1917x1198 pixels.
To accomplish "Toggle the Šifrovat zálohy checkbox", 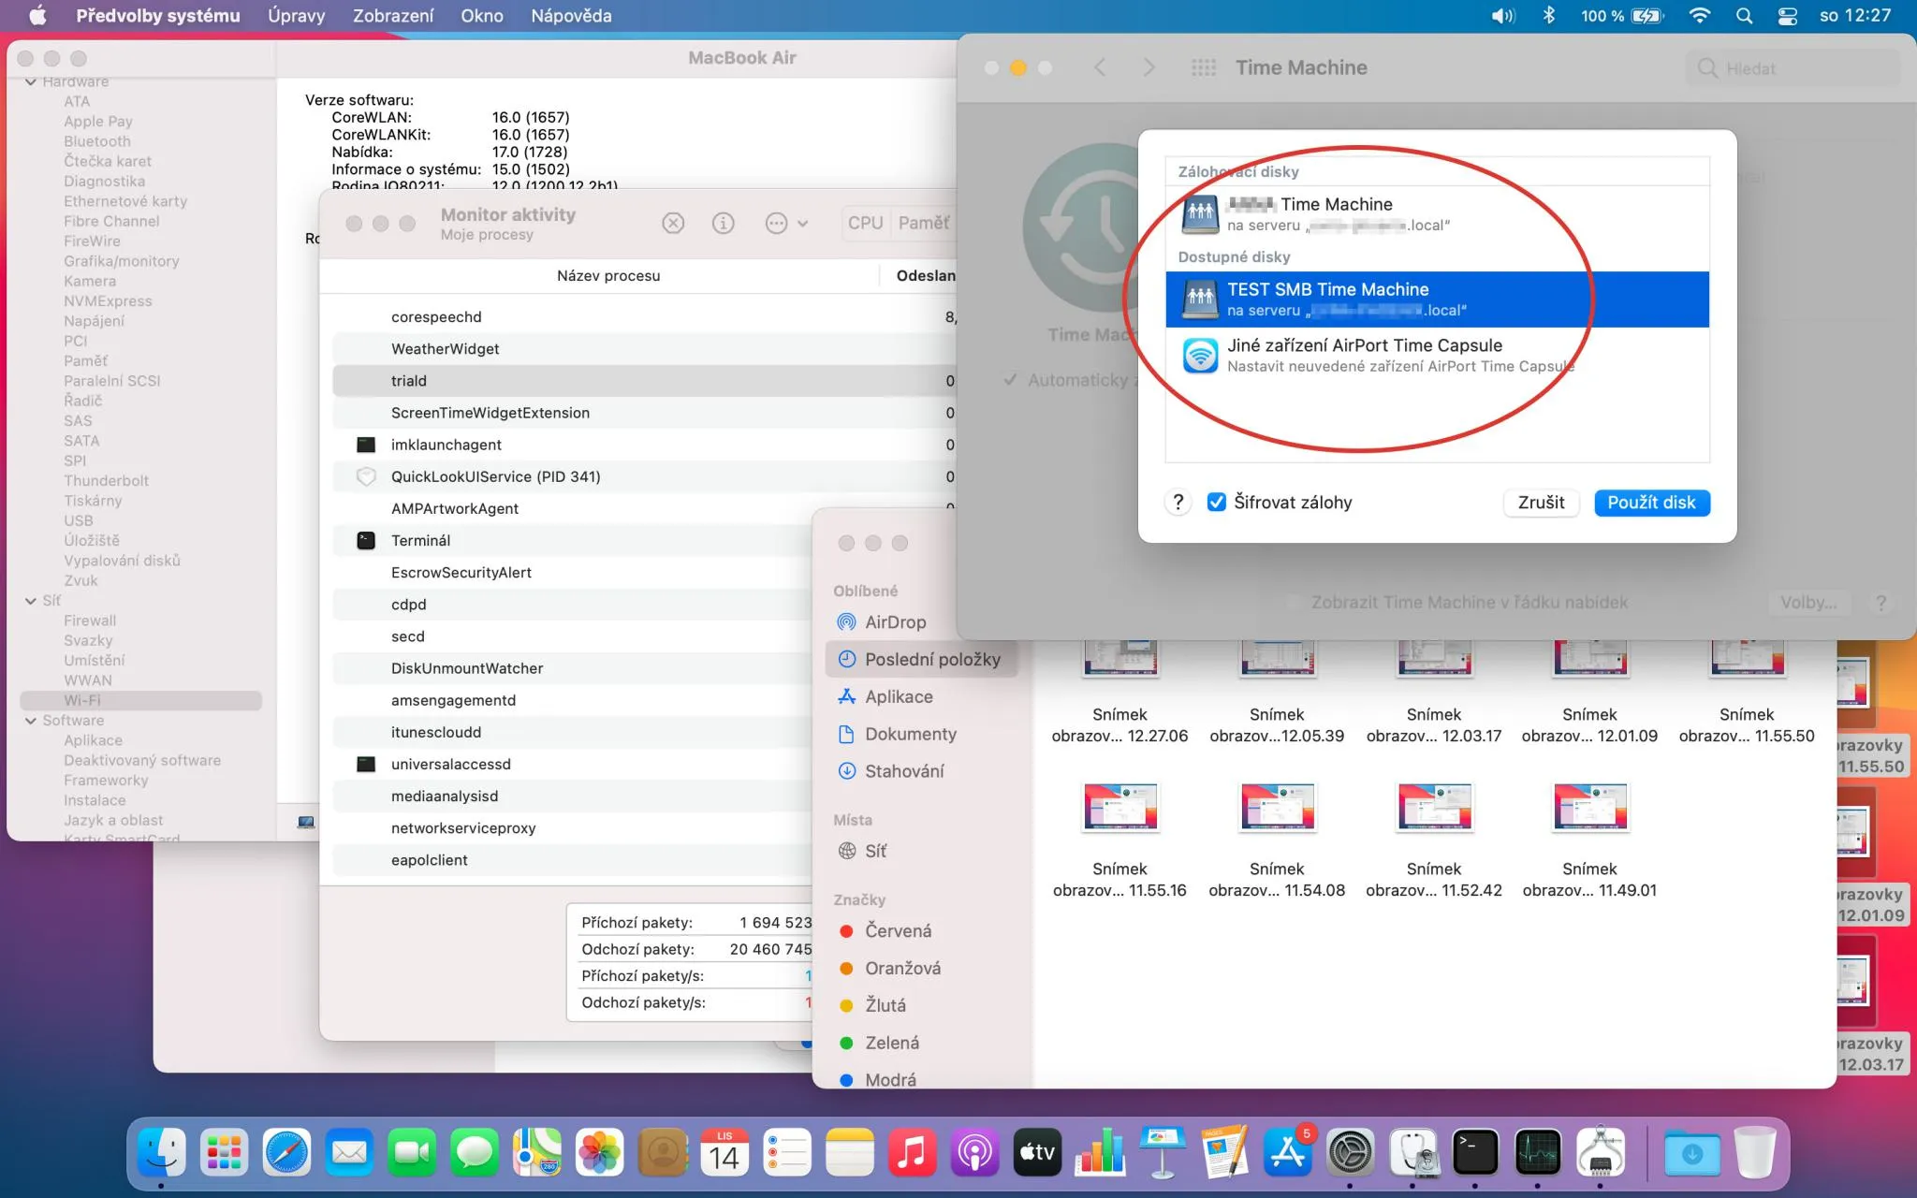I will (1216, 503).
